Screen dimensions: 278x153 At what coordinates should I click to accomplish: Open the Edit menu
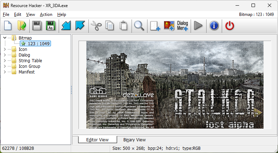pyautogui.click(x=18, y=14)
